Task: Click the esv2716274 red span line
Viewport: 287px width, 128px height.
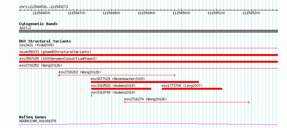Action: (187, 102)
